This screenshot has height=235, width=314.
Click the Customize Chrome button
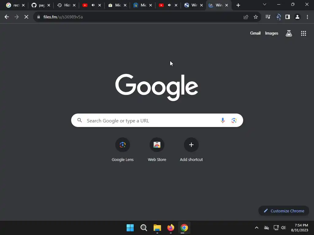284,211
